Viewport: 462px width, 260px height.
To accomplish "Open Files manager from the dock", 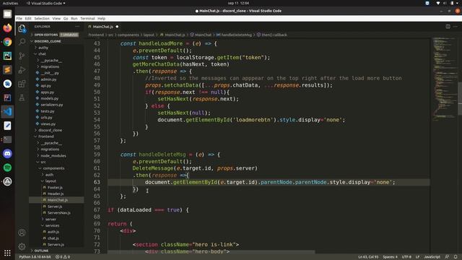I will (7, 14).
